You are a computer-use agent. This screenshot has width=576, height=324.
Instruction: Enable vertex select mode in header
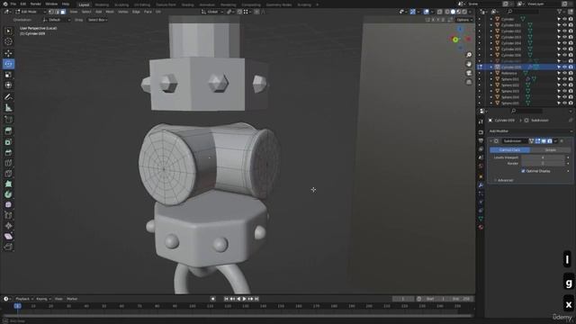pos(51,12)
